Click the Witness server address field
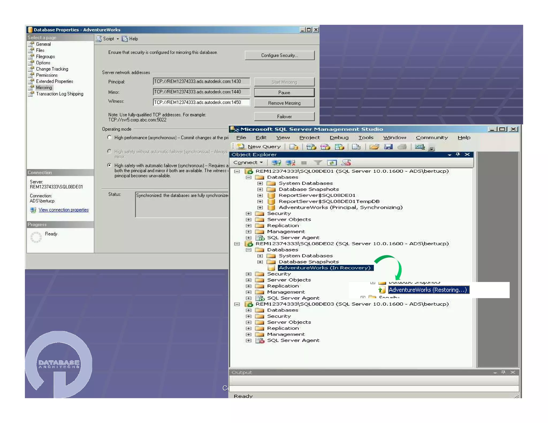Screen dimensions: 548x423 pyautogui.click(x=201, y=102)
